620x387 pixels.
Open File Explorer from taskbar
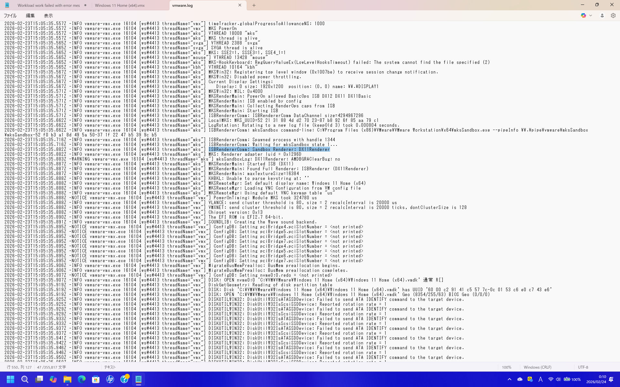(67, 379)
